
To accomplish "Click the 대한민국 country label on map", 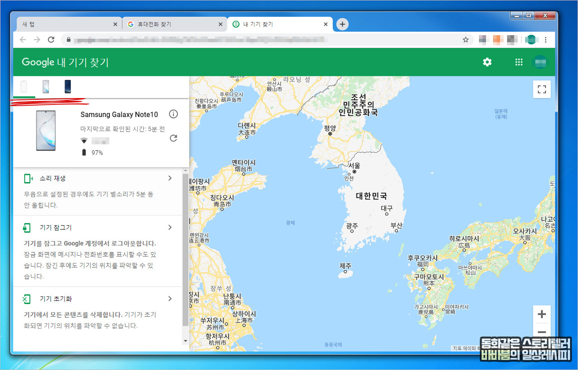I will (371, 196).
